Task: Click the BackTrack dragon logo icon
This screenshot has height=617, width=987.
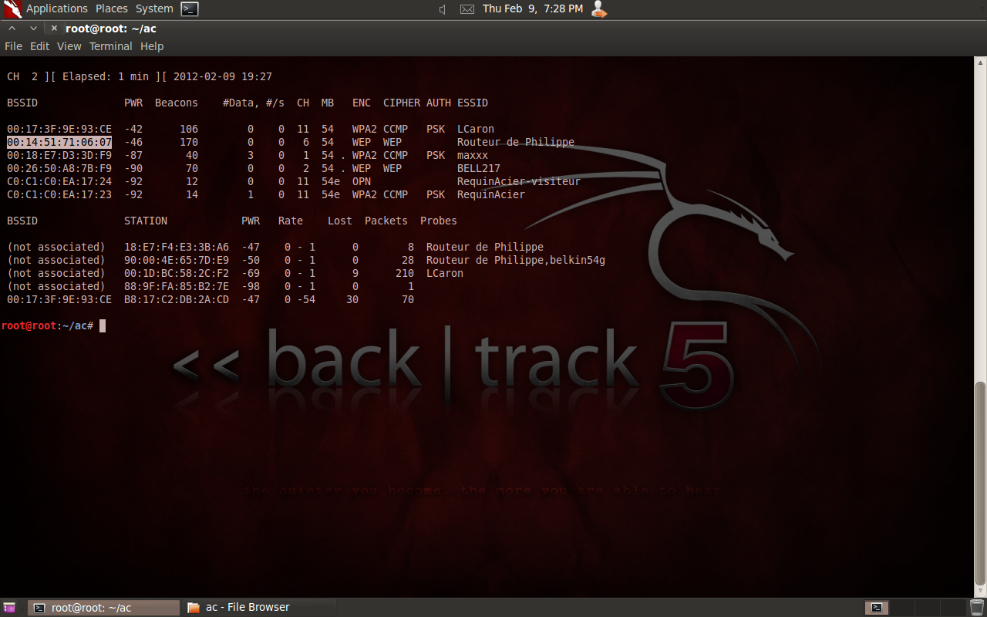Action: (12, 9)
